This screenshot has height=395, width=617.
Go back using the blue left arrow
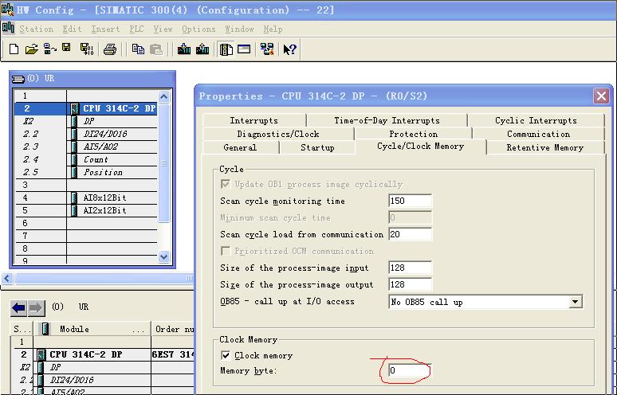[x=18, y=307]
